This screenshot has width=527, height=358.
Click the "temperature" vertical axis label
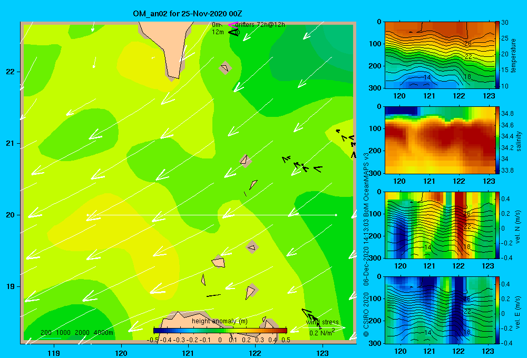[x=513, y=55]
